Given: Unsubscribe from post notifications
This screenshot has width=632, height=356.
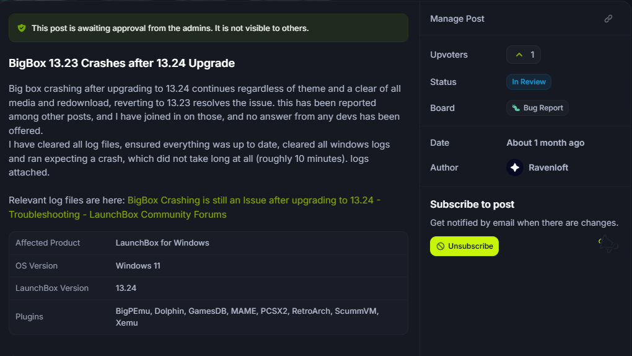Looking at the screenshot, I should pyautogui.click(x=464, y=246).
